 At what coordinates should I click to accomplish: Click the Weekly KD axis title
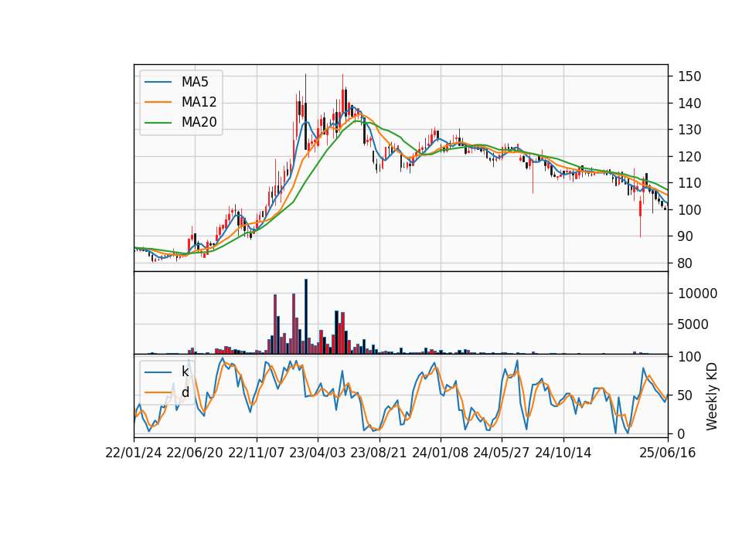(712, 396)
